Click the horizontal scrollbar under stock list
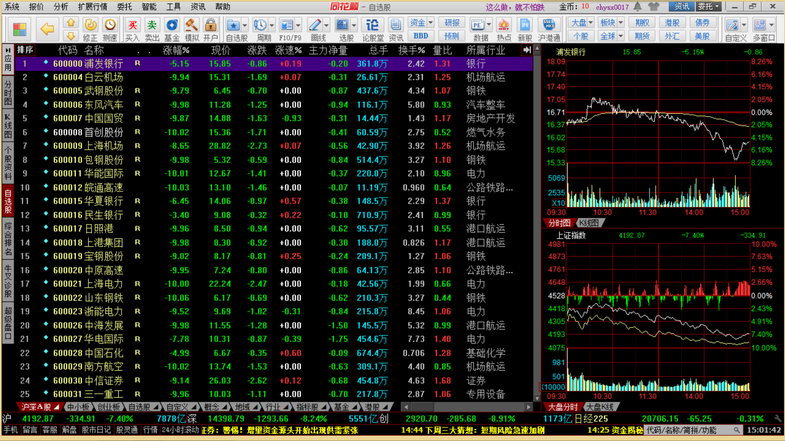The width and height of the screenshot is (785, 441). (x=467, y=407)
